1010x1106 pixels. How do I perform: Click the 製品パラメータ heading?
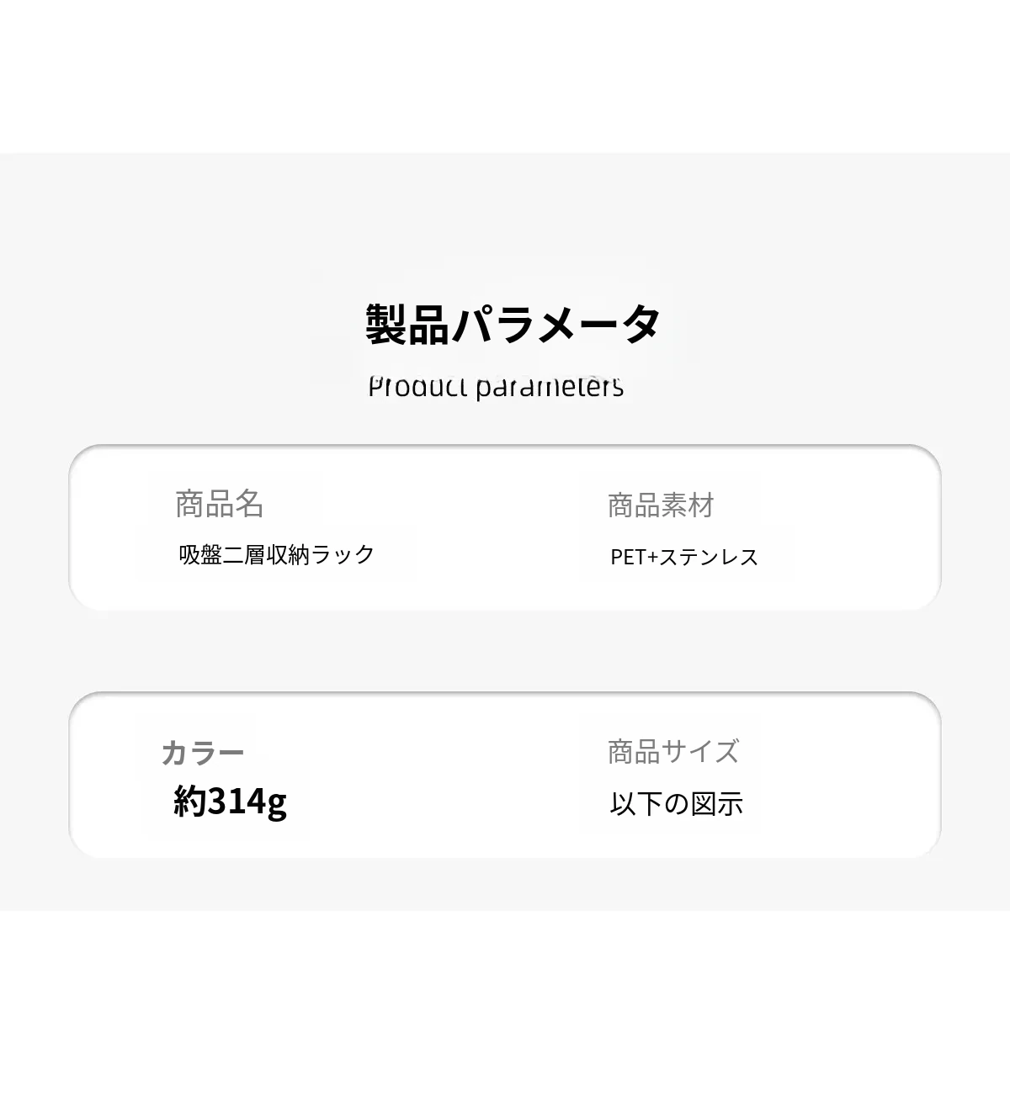(513, 325)
